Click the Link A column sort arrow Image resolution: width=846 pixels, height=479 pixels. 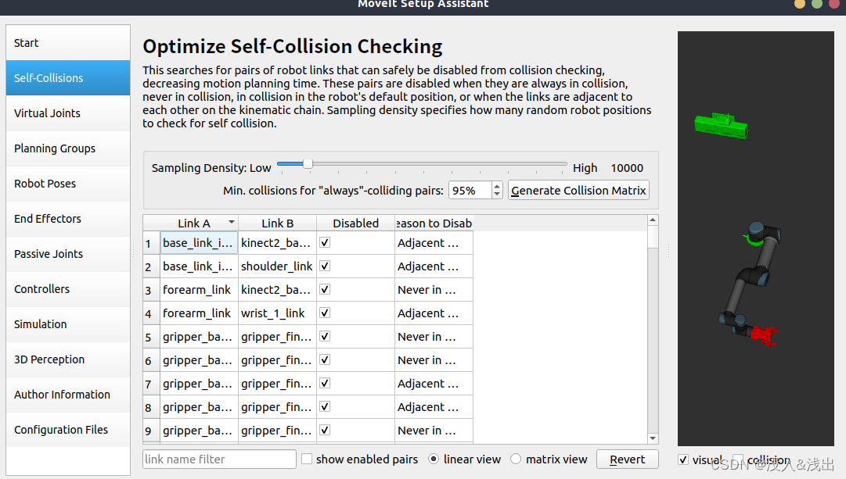pyautogui.click(x=232, y=223)
